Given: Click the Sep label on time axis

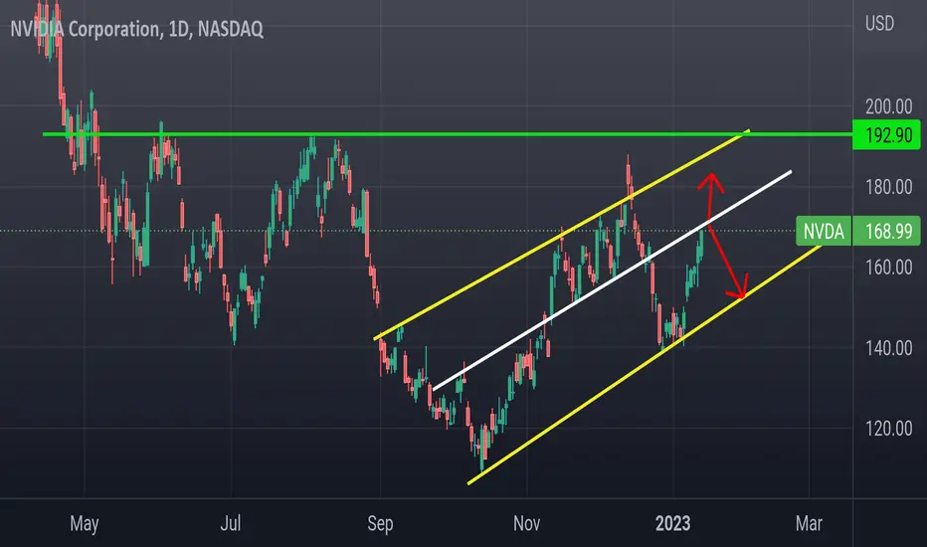Looking at the screenshot, I should pyautogui.click(x=380, y=524).
